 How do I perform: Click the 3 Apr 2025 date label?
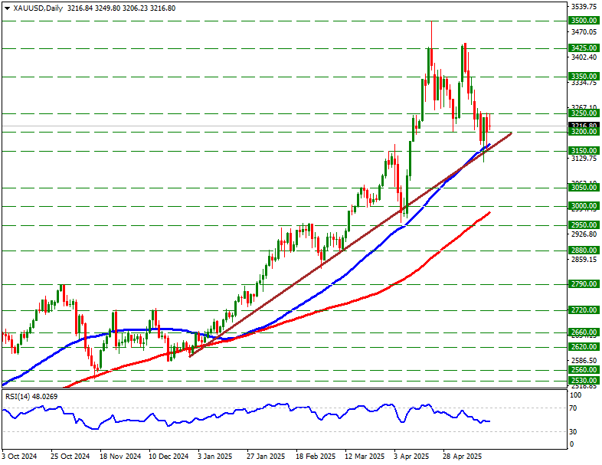click(410, 456)
